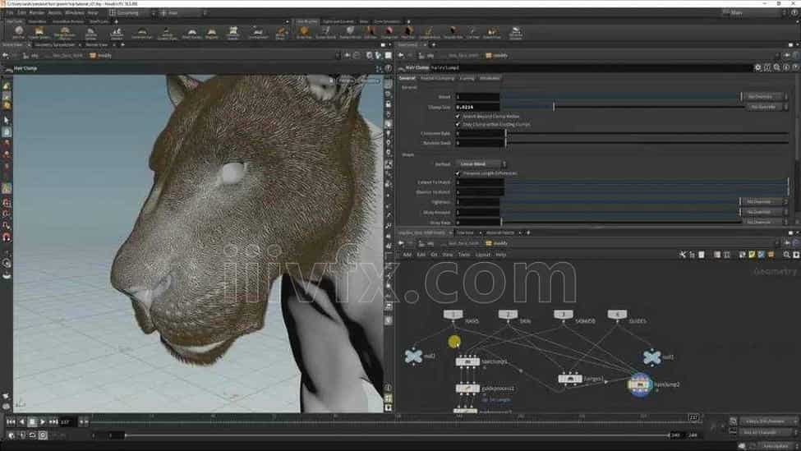This screenshot has height=451, width=801.
Task: Uncheck Preserve Length Differences
Action: [458, 173]
